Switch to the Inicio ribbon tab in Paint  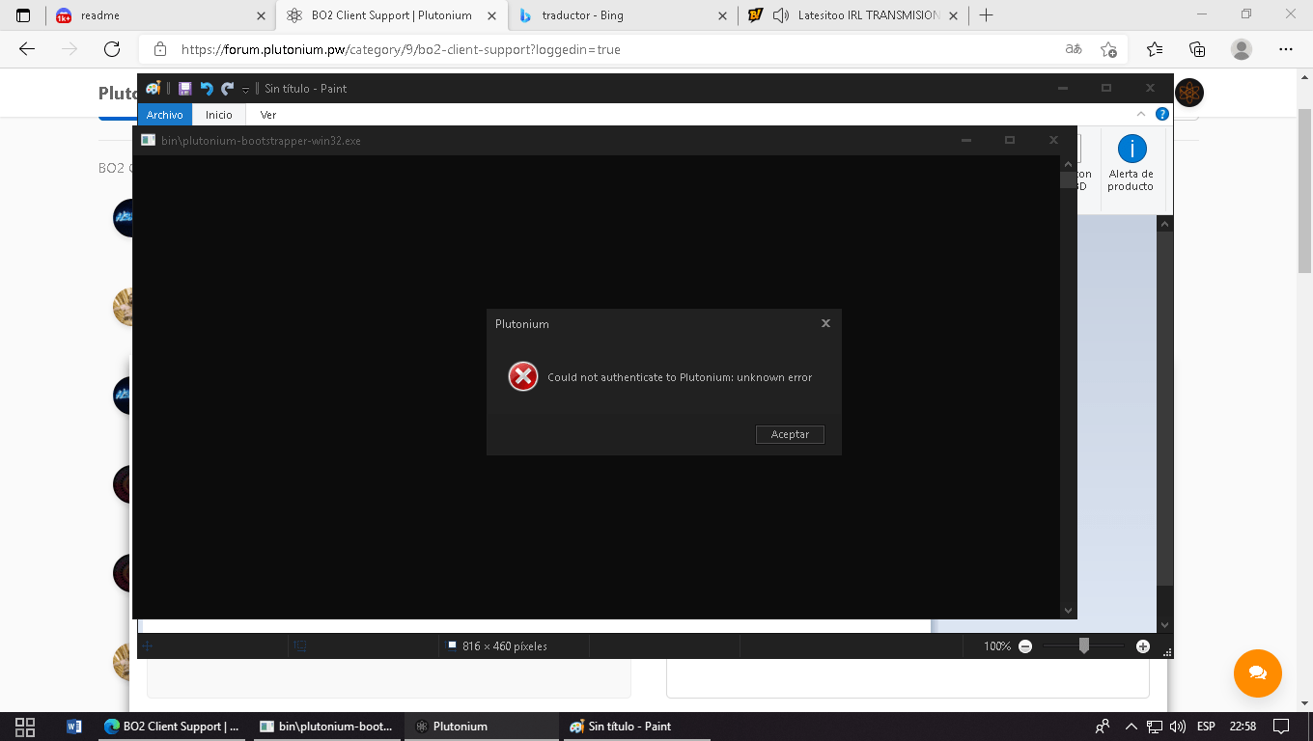(x=219, y=115)
